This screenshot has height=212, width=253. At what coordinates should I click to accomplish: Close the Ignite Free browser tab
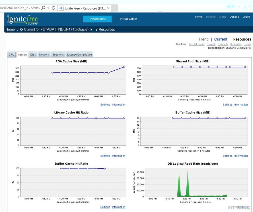(108, 8)
